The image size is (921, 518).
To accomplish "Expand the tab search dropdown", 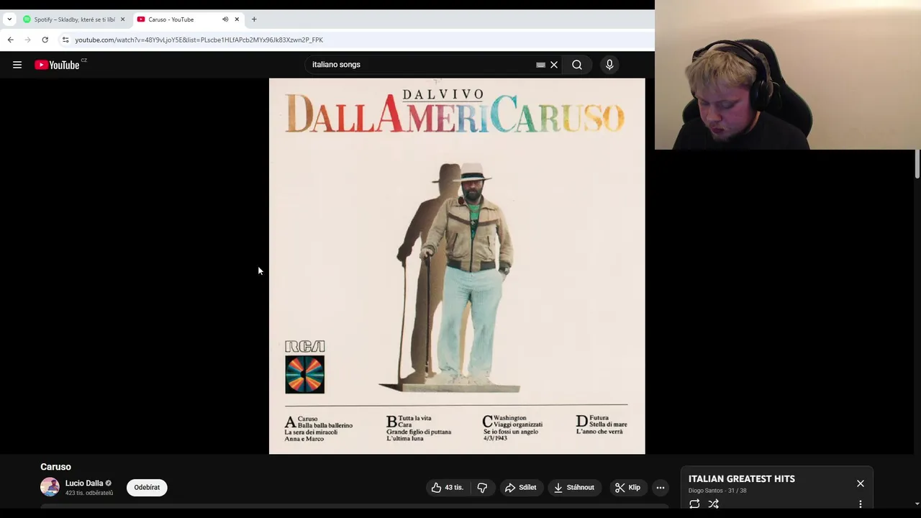I will (x=9, y=19).
